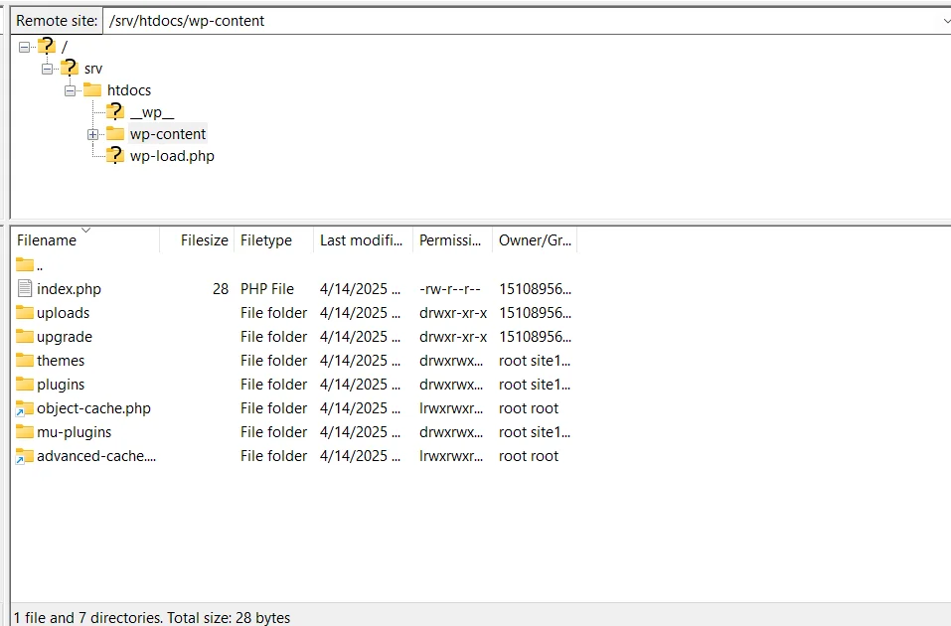
Task: Click the -rw-r--r-- permissions cell
Action: [450, 289]
